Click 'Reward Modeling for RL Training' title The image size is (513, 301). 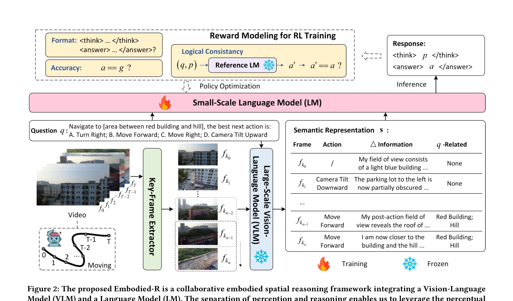(273, 36)
